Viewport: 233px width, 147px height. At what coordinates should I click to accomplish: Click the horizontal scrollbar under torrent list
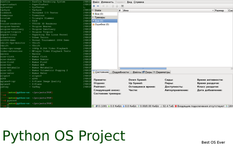143,68
